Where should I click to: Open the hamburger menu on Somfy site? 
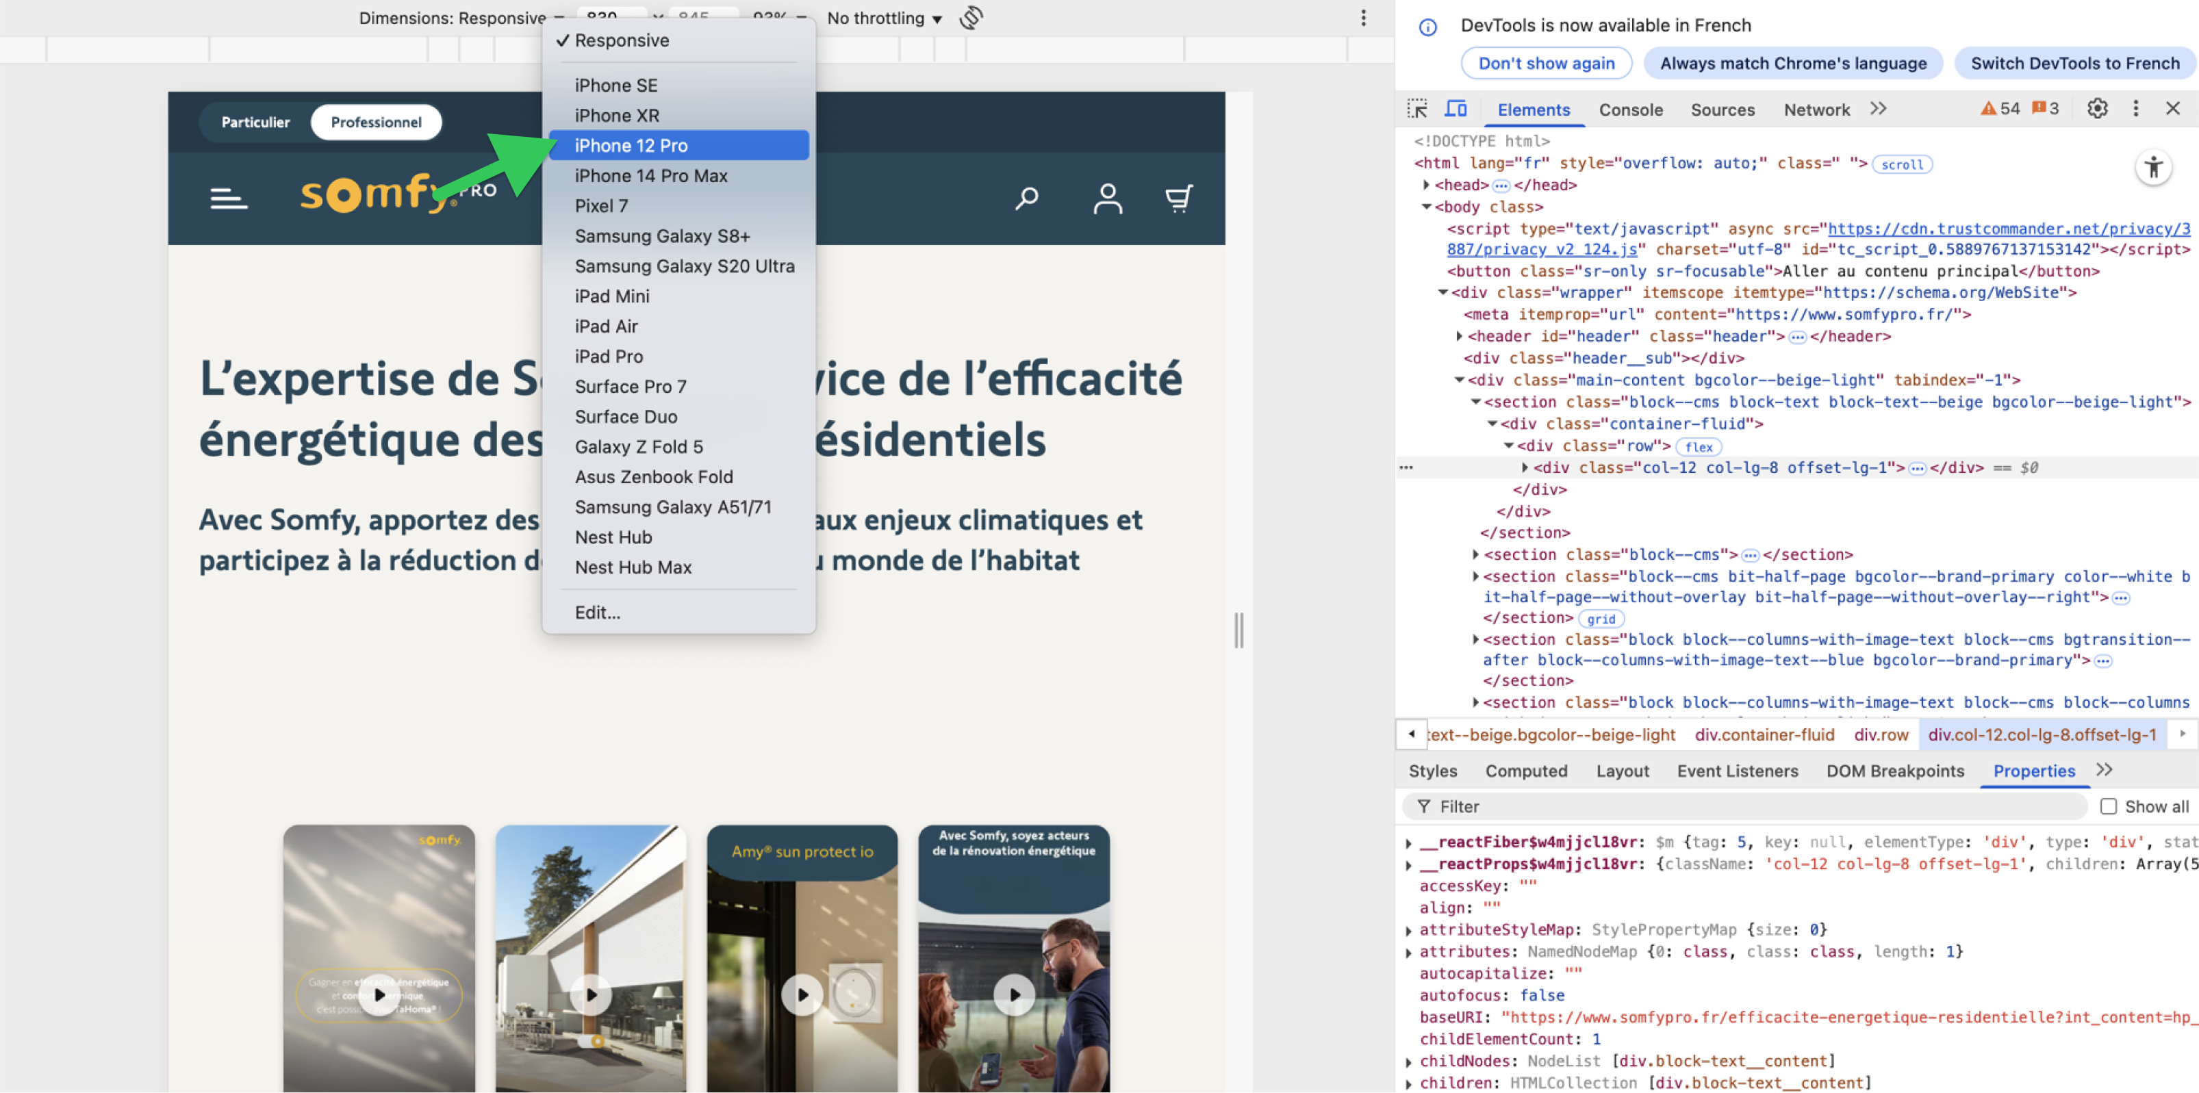coord(229,198)
